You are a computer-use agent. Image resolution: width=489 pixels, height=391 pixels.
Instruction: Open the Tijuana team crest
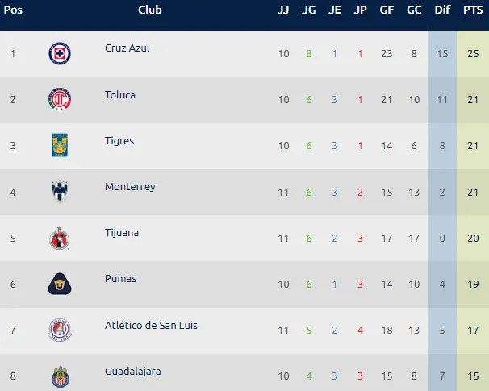(x=61, y=238)
